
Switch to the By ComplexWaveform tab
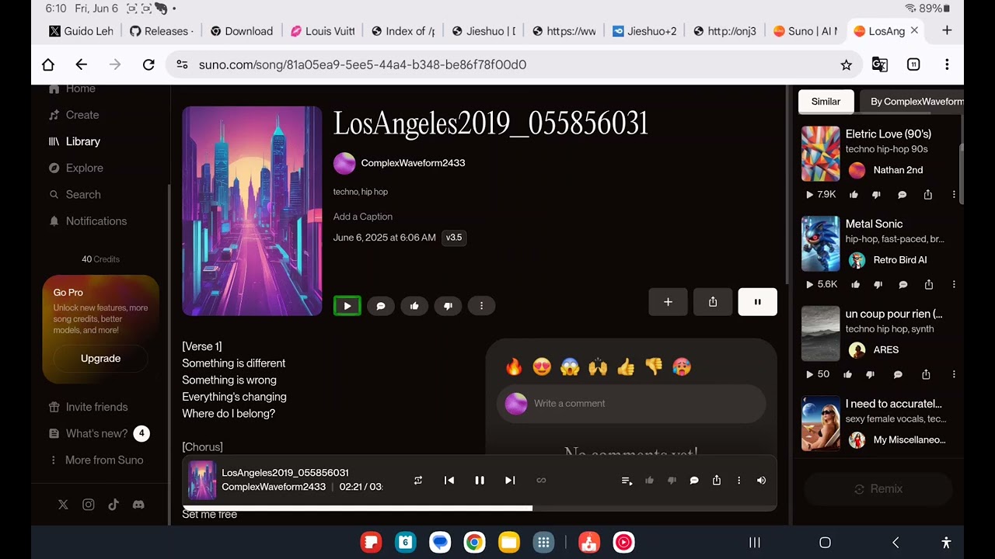pos(912,102)
